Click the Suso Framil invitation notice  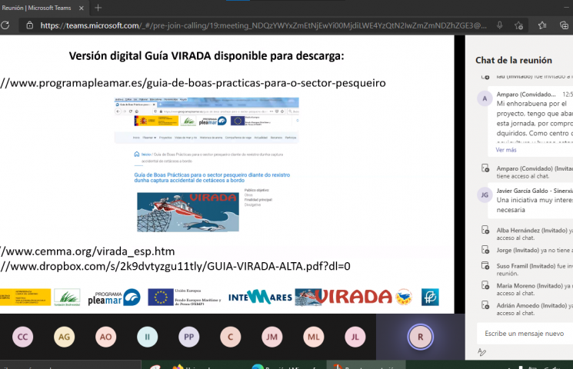(526, 270)
